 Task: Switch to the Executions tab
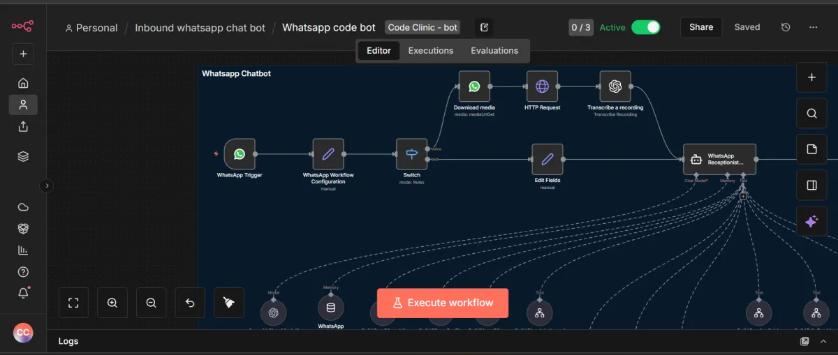[430, 51]
